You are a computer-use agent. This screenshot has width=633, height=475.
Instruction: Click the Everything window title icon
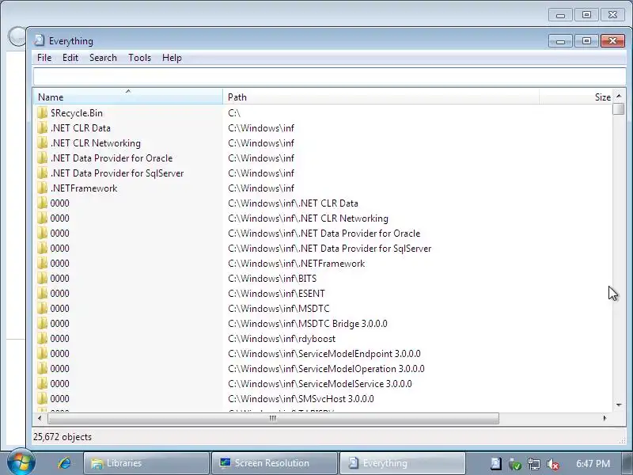[40, 40]
